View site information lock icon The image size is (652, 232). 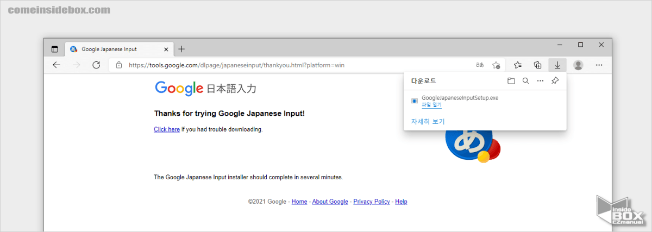(119, 65)
